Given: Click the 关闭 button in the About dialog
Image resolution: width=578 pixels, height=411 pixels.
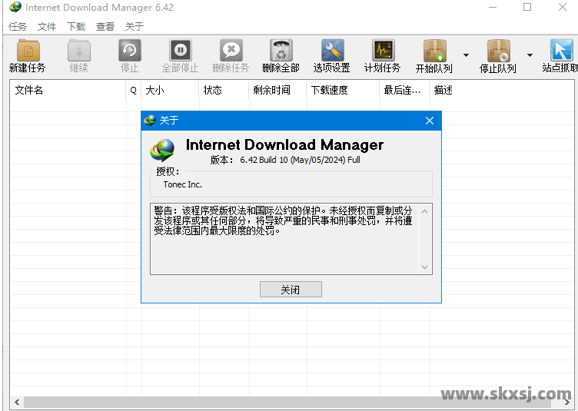Looking at the screenshot, I should [291, 290].
